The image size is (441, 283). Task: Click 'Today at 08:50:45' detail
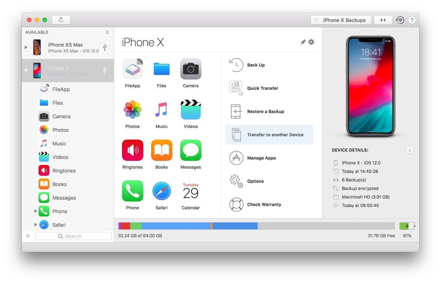coord(360,205)
